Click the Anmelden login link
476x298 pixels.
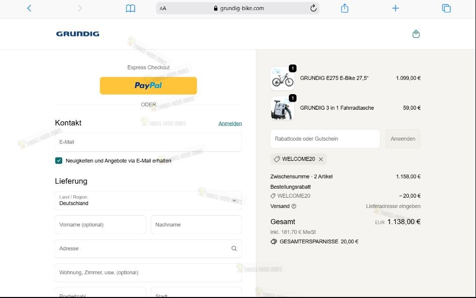point(230,123)
